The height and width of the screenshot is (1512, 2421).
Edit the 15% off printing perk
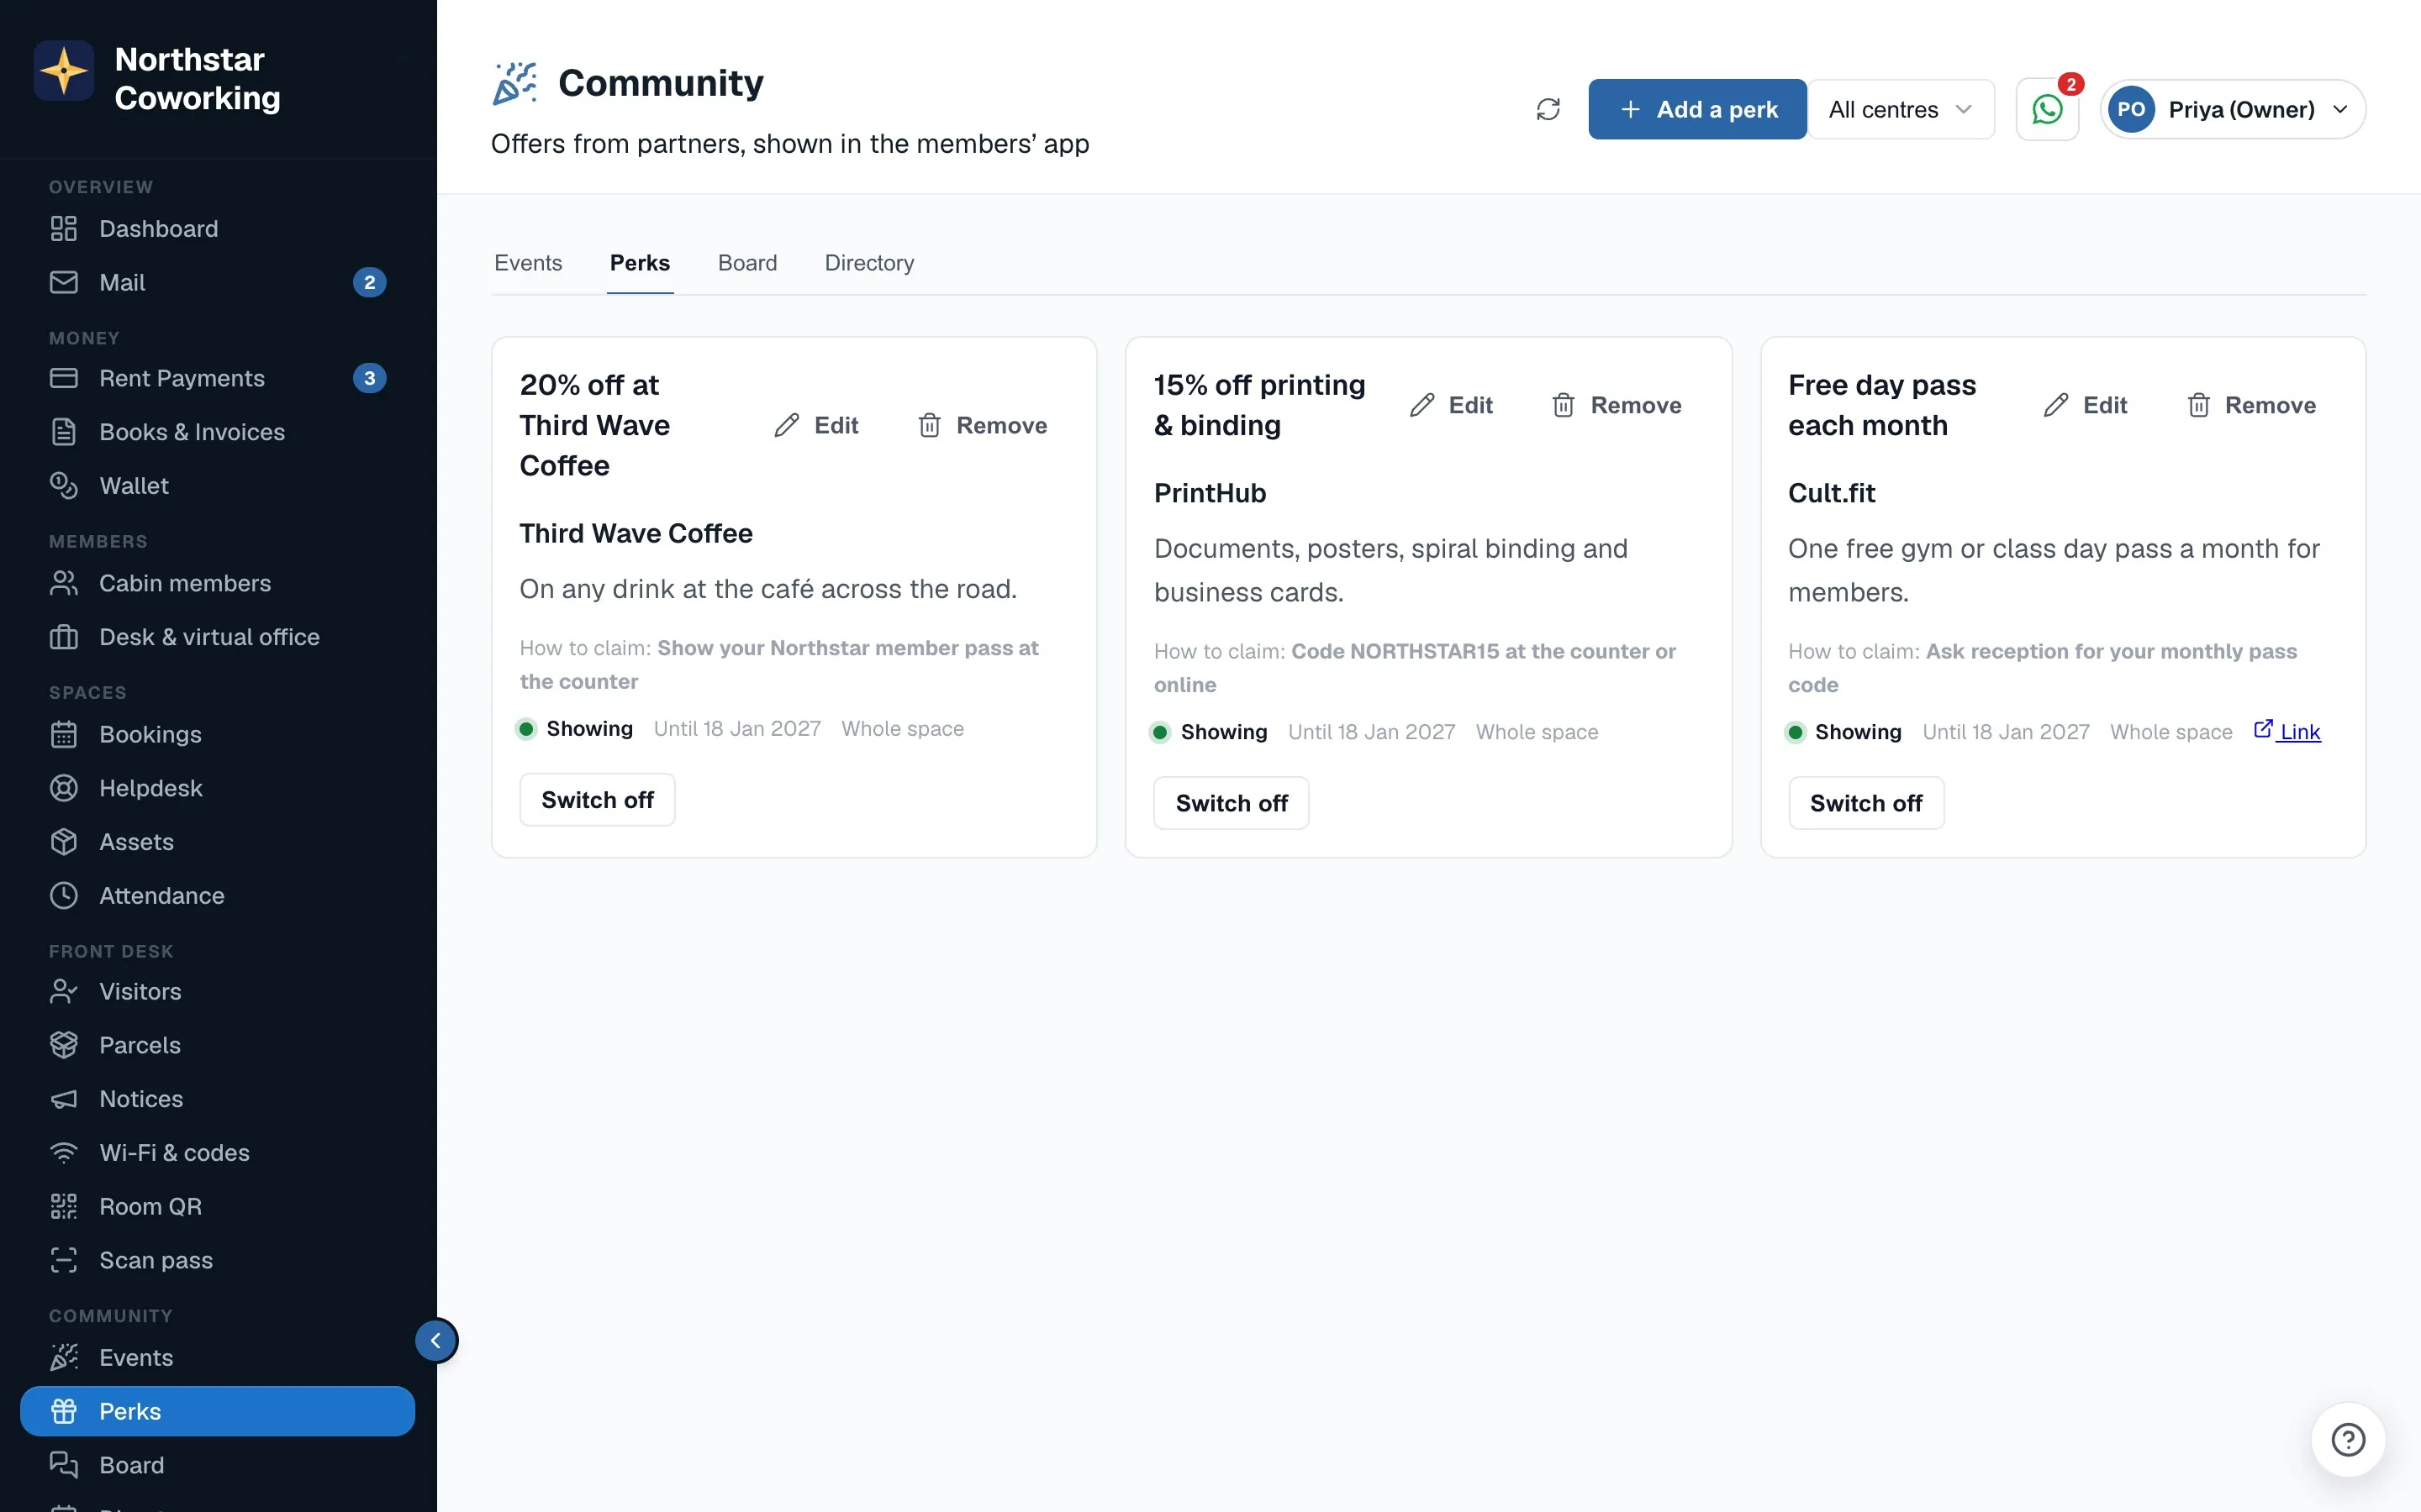pos(1451,405)
